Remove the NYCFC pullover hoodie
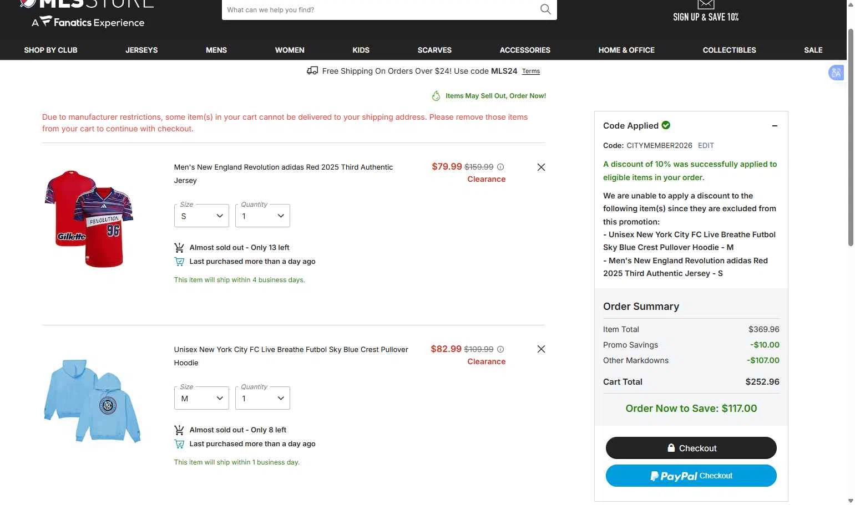Screen dimensions: 855x505 (x=541, y=349)
